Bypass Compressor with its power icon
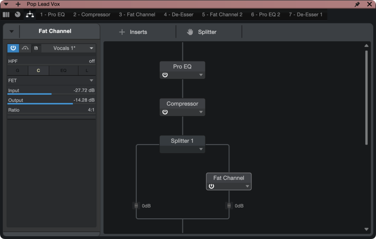376x239 pixels. click(x=165, y=112)
